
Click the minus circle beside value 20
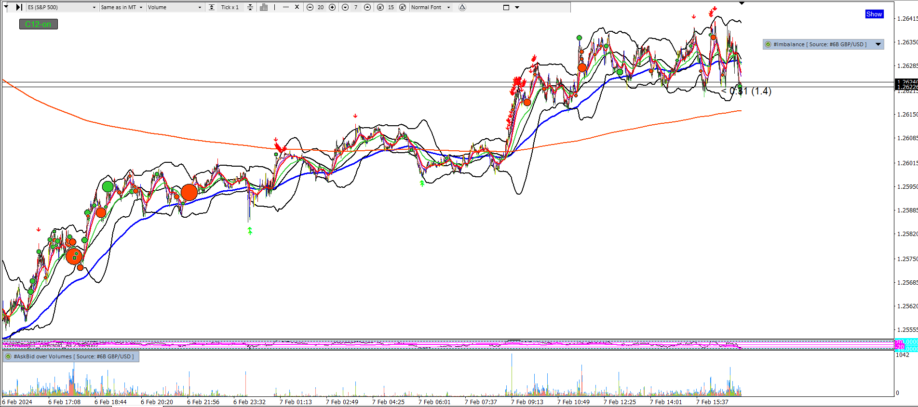pyautogui.click(x=310, y=7)
